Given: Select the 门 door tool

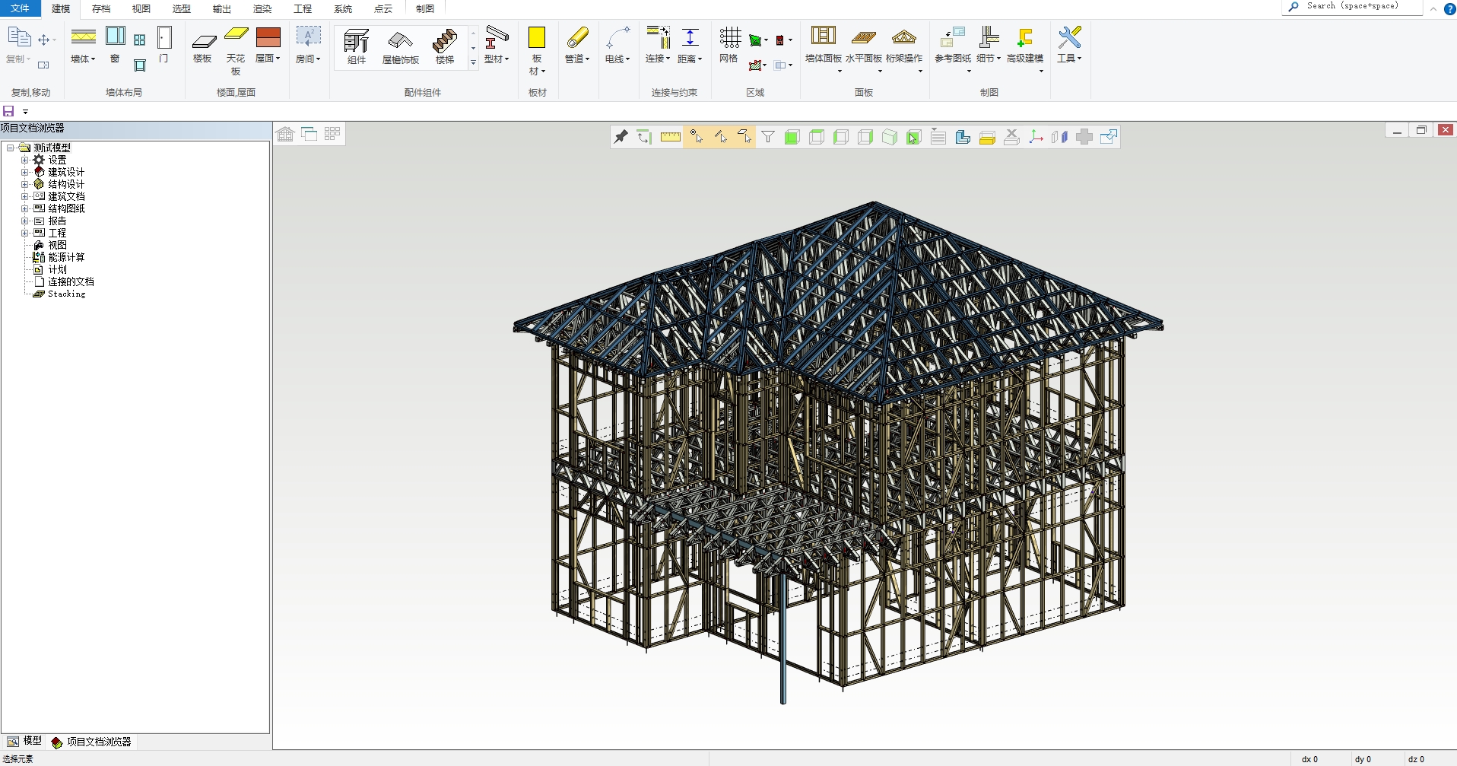Looking at the screenshot, I should (164, 45).
